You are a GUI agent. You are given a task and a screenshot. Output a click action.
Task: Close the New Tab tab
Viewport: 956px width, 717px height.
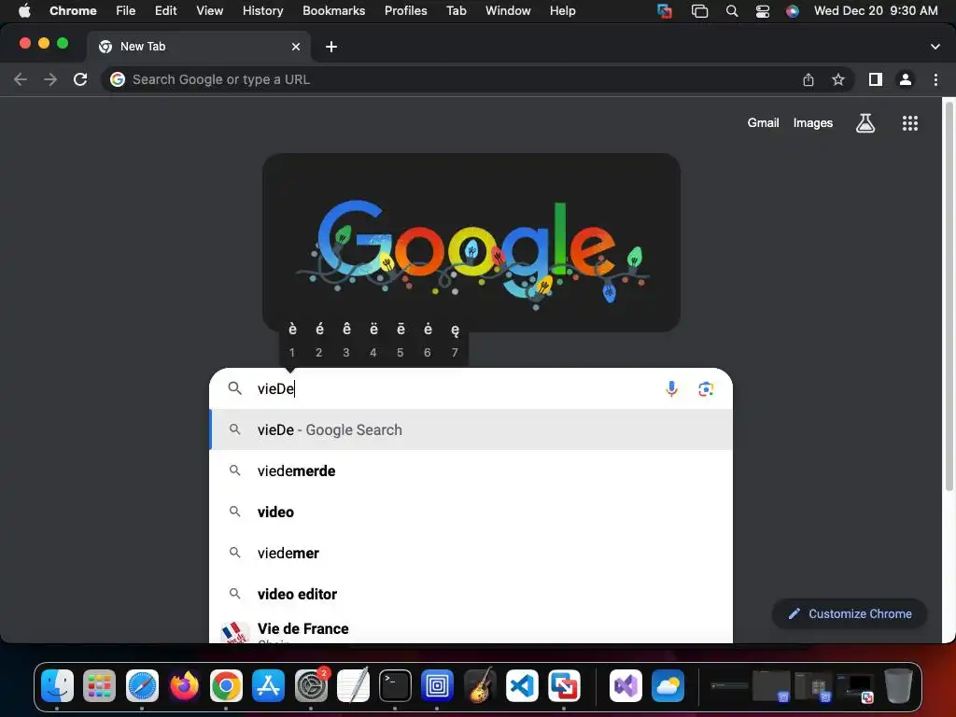(x=296, y=47)
